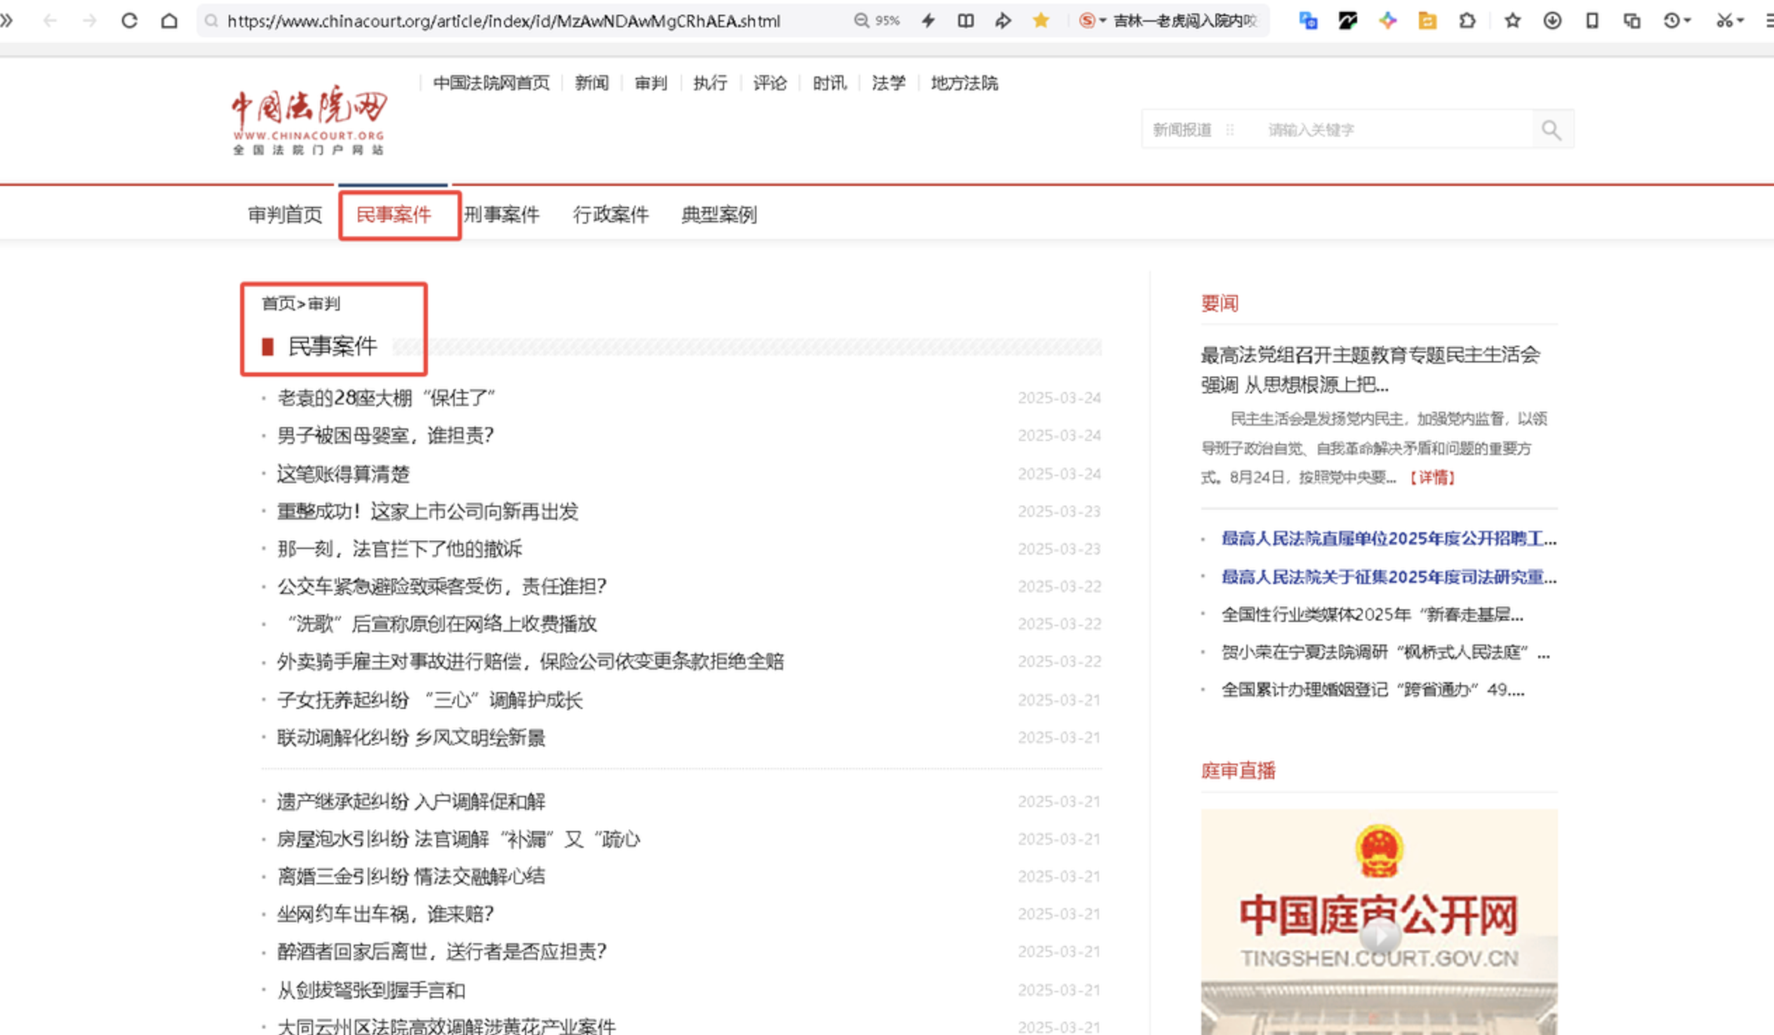Play the 中国庭审公开网 video thumbnail

click(x=1379, y=936)
